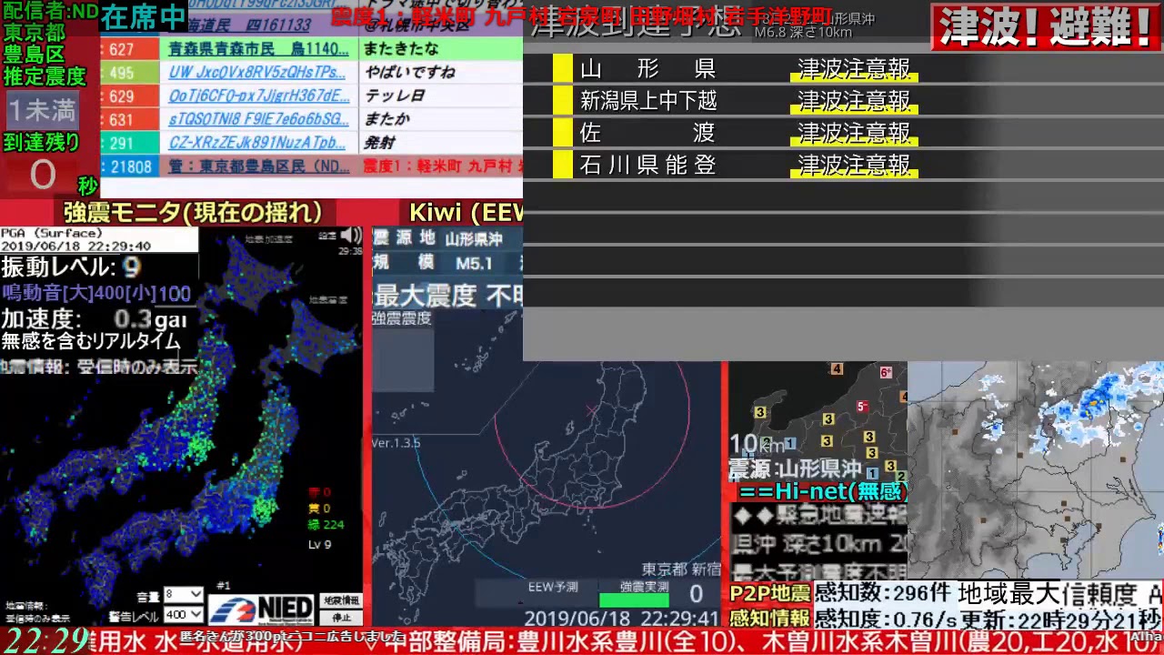Click the pink epicenter X on Kiwi map

point(592,412)
